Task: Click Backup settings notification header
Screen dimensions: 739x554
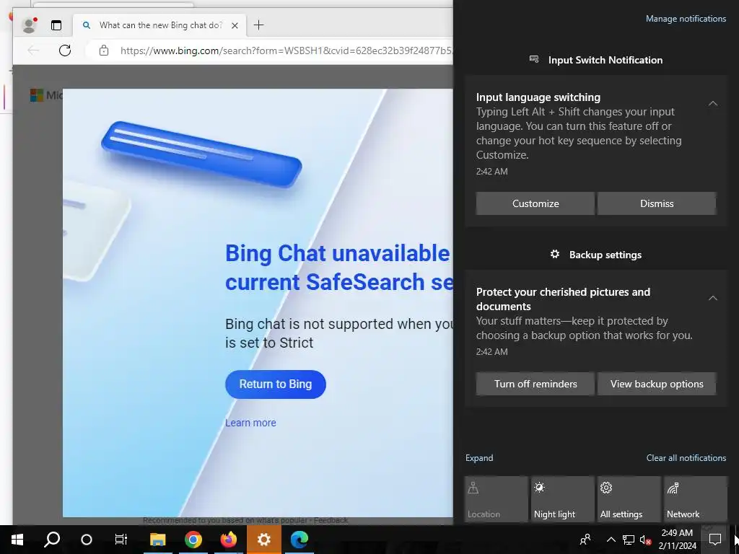Action: point(596,255)
